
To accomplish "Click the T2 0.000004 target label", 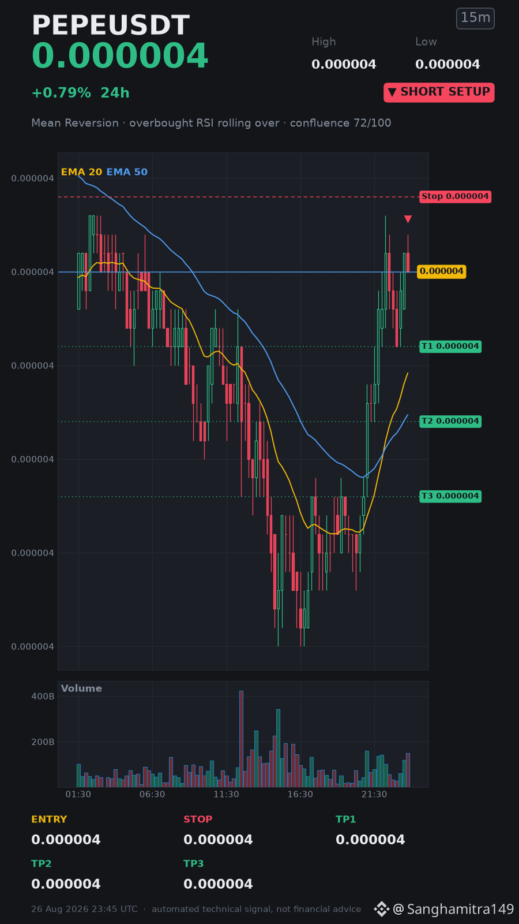I will pos(450,422).
